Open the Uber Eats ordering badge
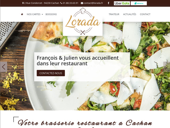This screenshot has width=170, height=128. [122, 3]
